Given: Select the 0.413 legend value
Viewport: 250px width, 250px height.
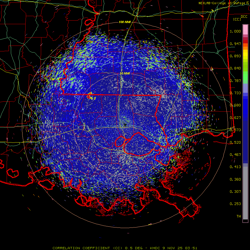Looking at the screenshot, I should (235, 167).
